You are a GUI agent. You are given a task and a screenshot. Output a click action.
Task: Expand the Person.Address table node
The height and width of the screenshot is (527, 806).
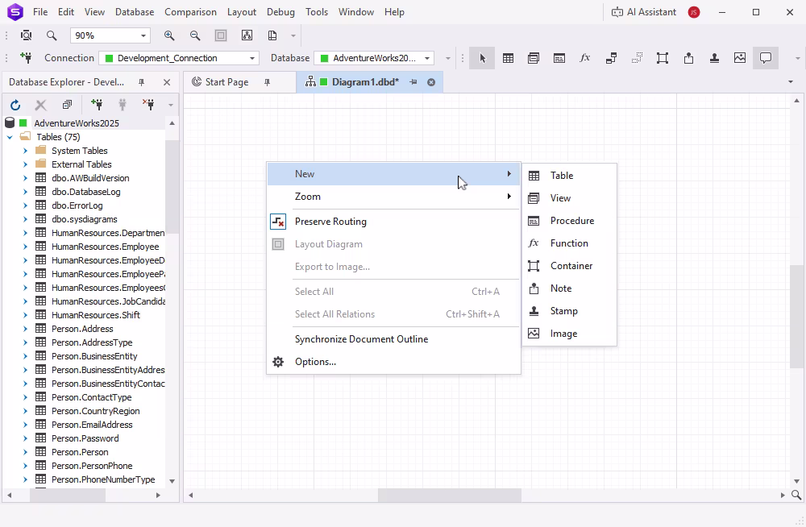pyautogui.click(x=25, y=329)
